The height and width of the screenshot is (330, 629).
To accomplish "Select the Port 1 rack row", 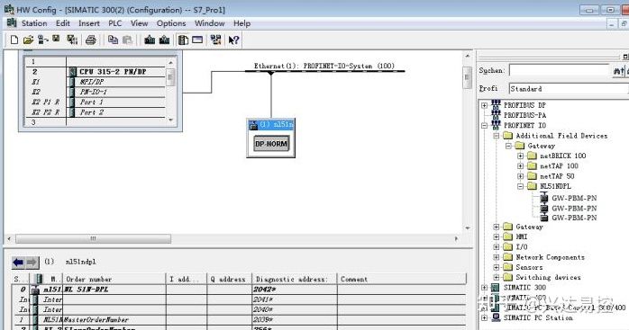I will click(96, 103).
